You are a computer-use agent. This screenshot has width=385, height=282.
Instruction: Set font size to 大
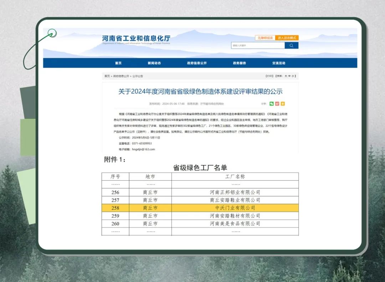(286, 76)
